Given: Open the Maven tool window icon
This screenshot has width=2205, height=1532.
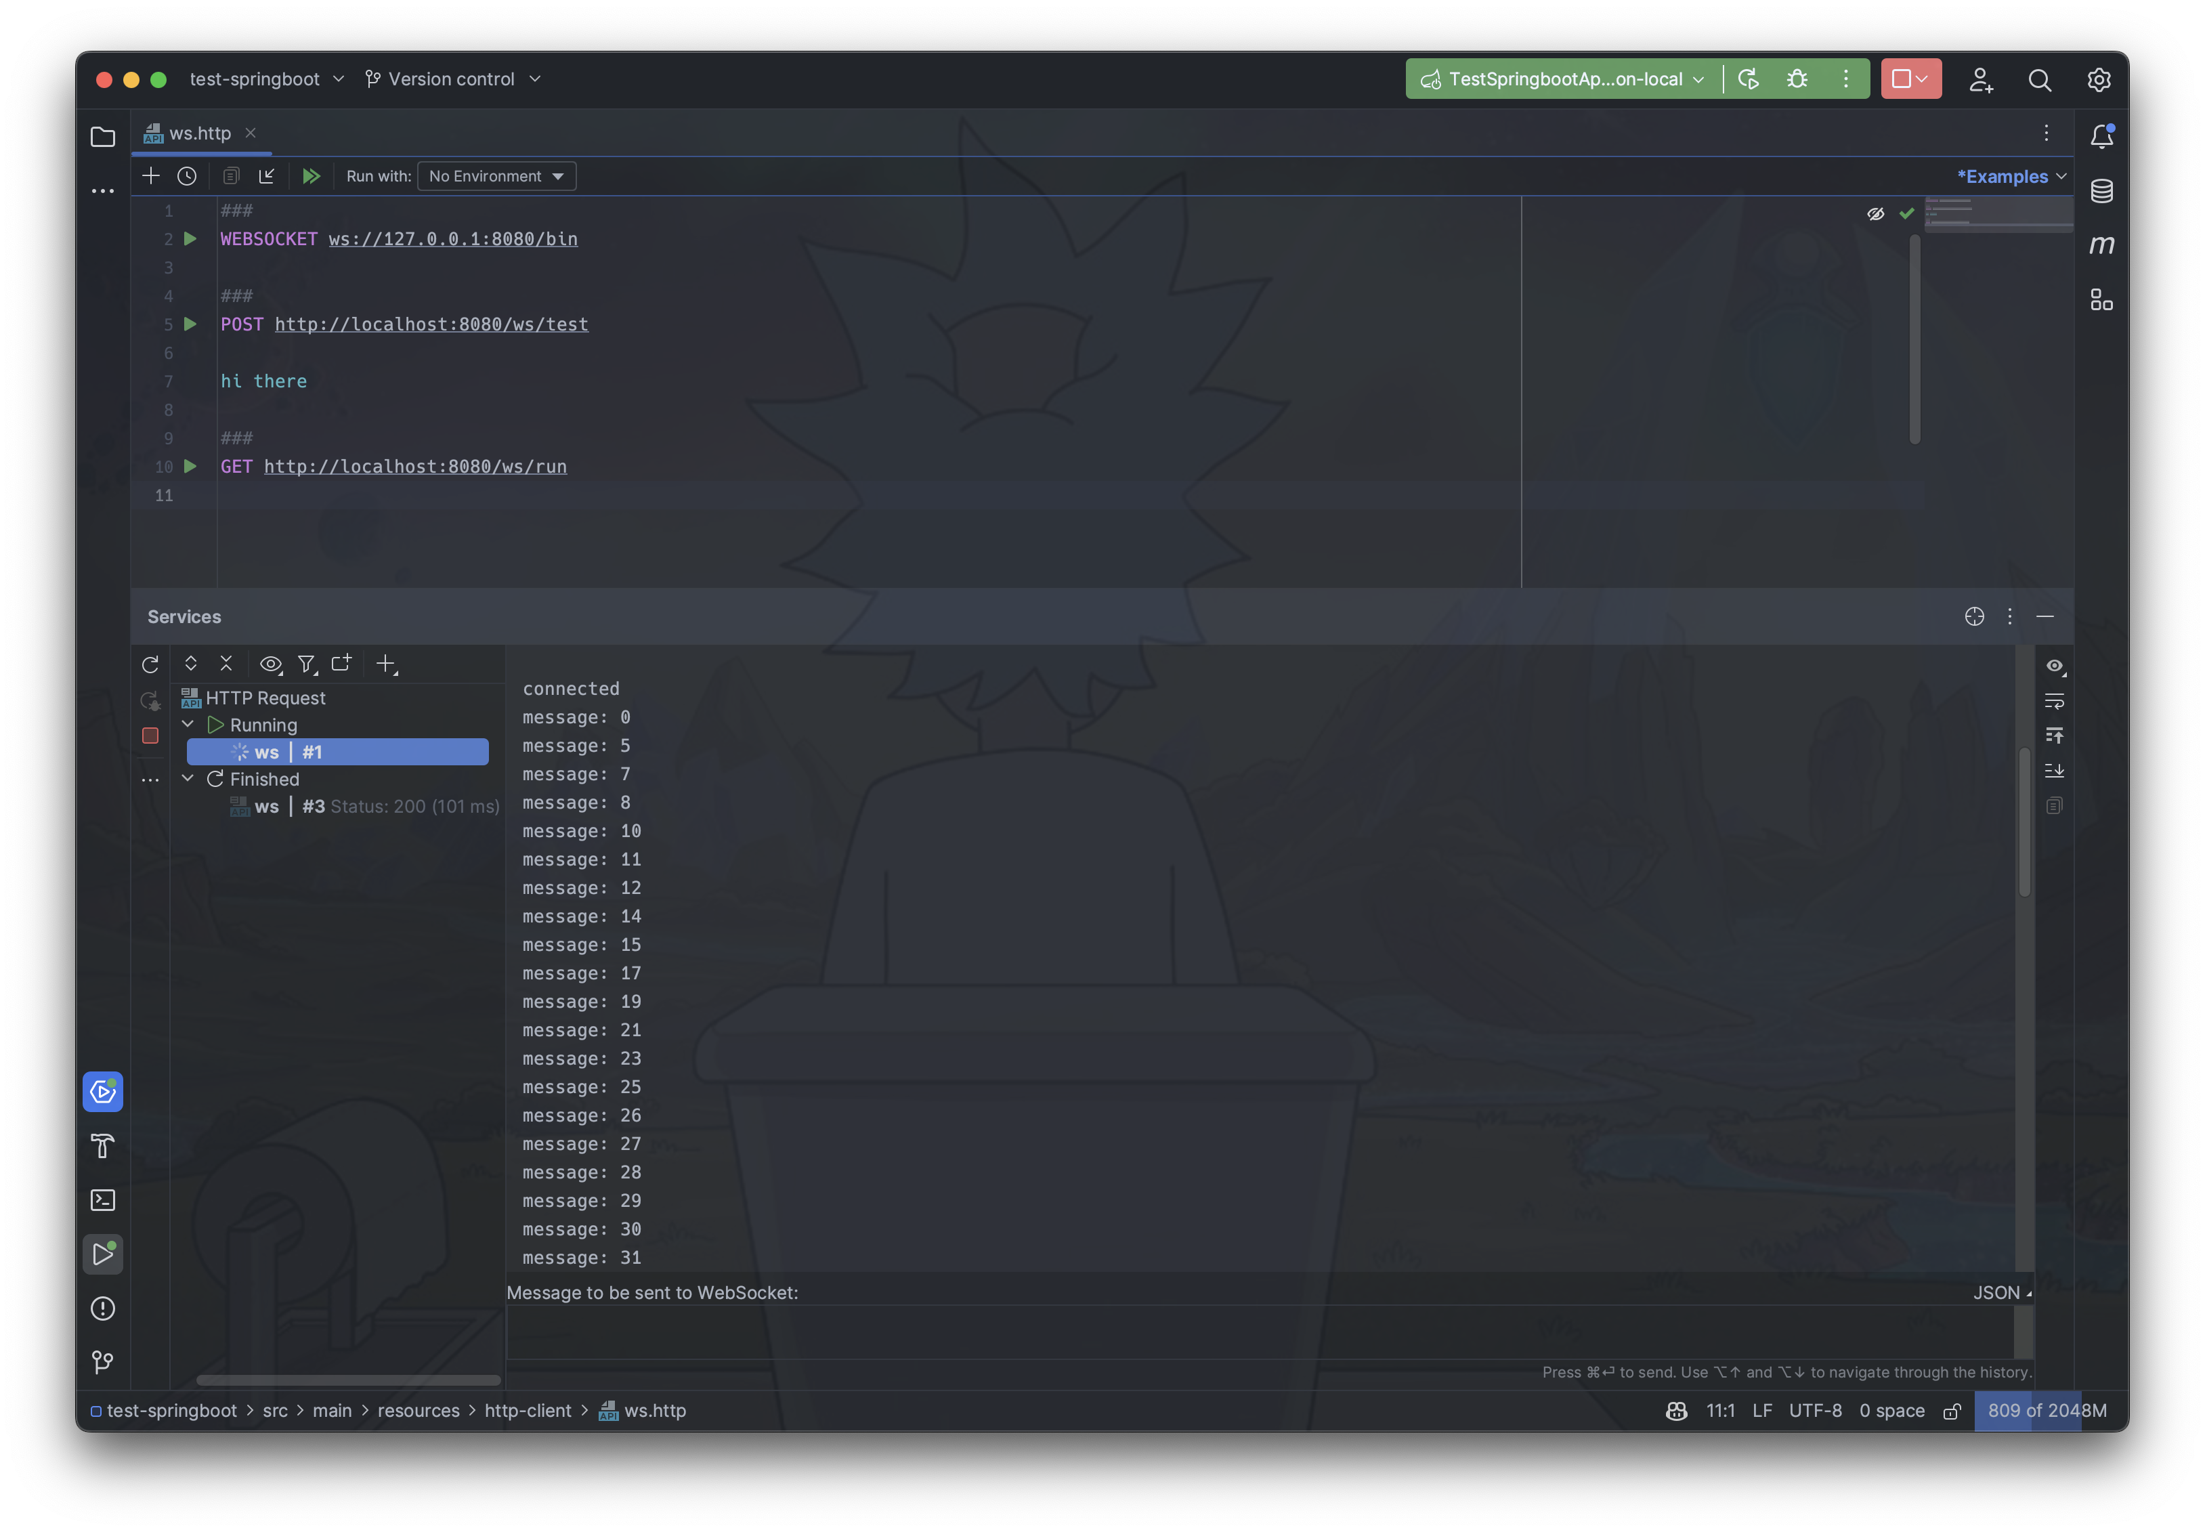Looking at the screenshot, I should (x=2101, y=246).
